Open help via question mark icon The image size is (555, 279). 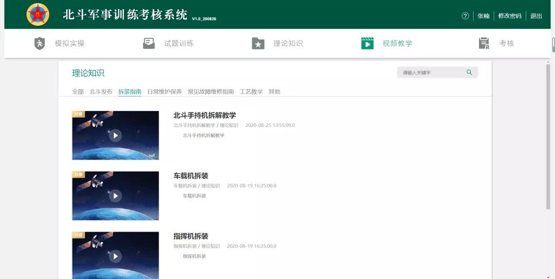[465, 16]
